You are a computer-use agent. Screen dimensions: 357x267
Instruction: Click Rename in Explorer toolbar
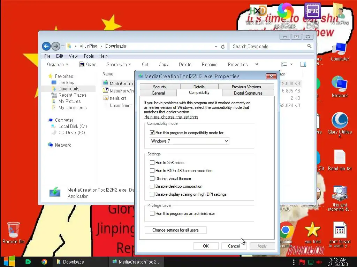pos(210,64)
